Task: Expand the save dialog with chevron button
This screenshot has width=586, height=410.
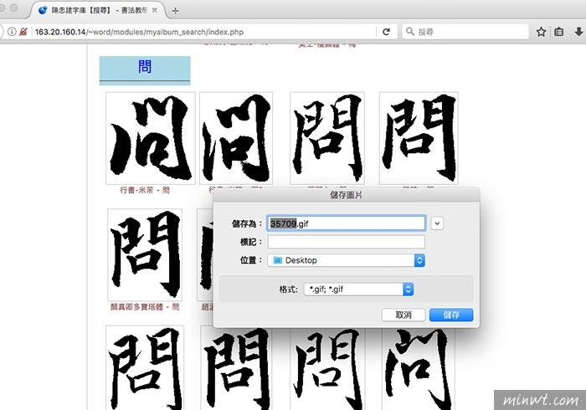Action: pyautogui.click(x=437, y=223)
